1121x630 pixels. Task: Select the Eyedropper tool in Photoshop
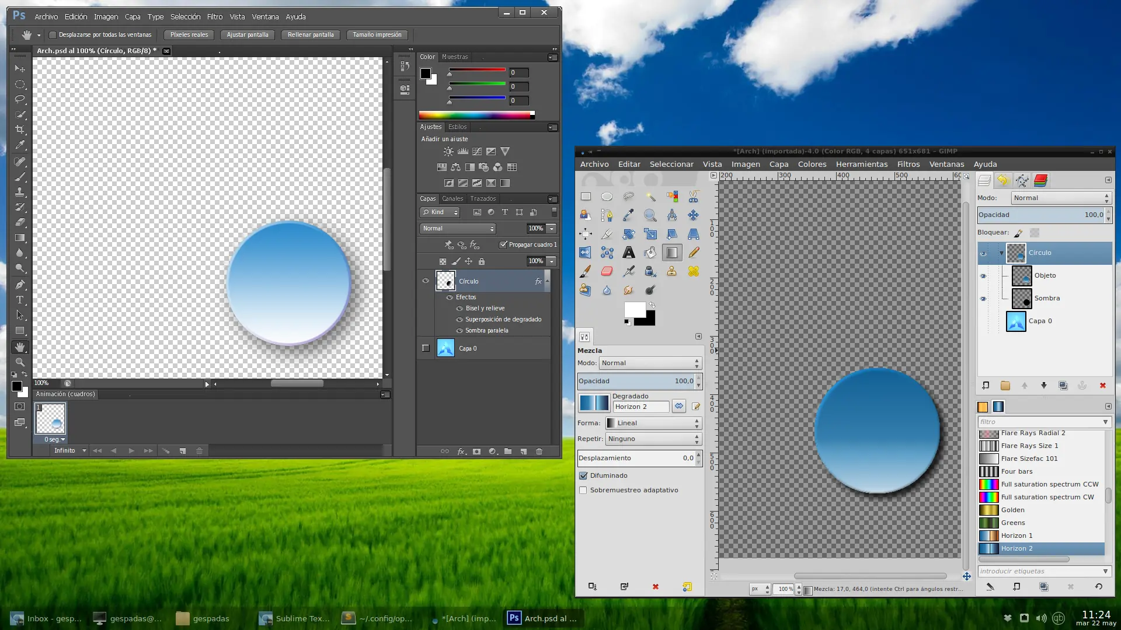coord(20,145)
